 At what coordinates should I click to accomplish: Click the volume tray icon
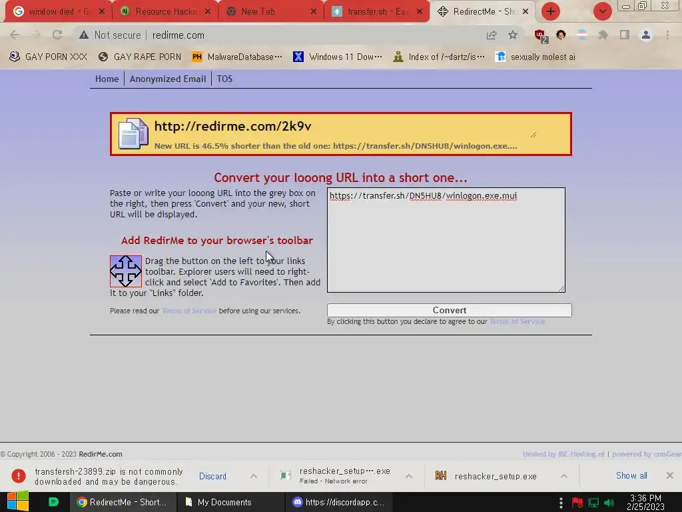pyautogui.click(x=609, y=503)
